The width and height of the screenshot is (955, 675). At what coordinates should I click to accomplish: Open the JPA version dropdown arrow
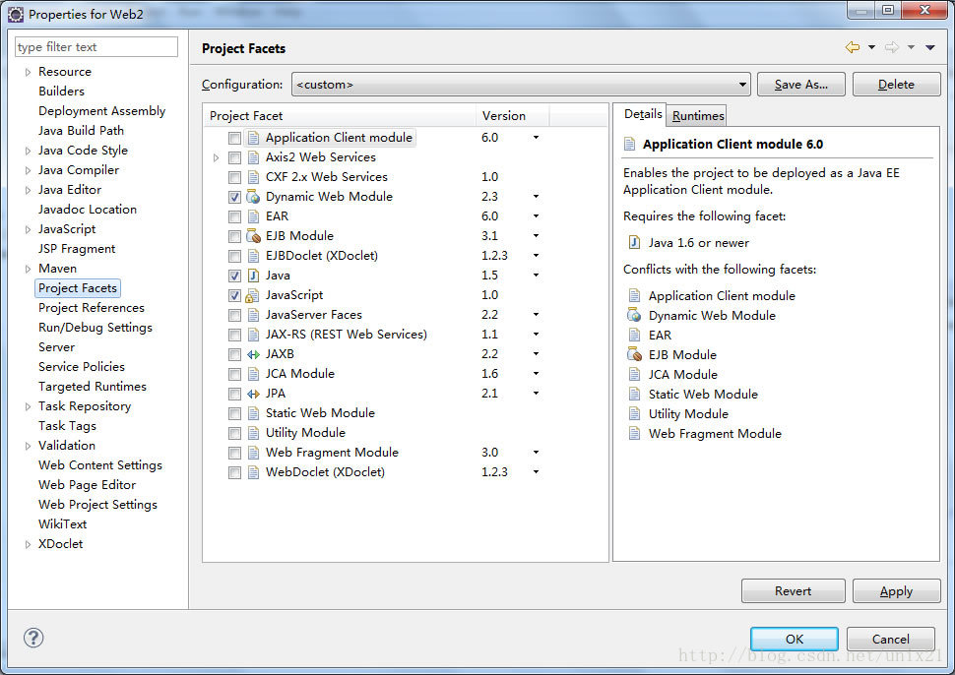[536, 394]
